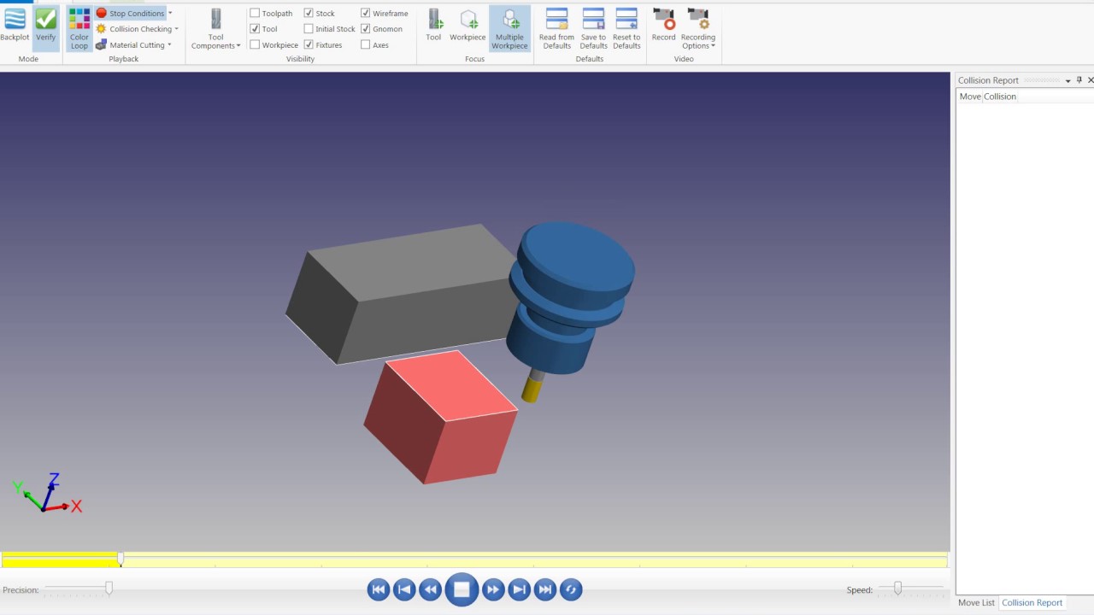Click the rewind playback button
Viewport: 1094px width, 615px height.
click(431, 589)
